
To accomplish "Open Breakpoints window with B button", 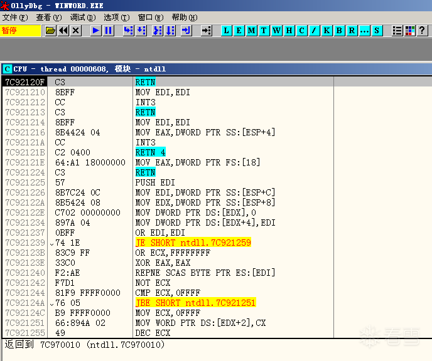I will tap(340, 31).
